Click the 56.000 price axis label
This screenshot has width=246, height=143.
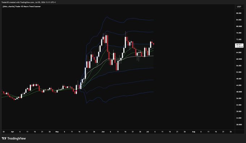point(239,66)
